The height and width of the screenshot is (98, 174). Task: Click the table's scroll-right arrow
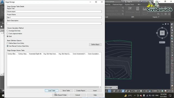[x=100, y=87]
